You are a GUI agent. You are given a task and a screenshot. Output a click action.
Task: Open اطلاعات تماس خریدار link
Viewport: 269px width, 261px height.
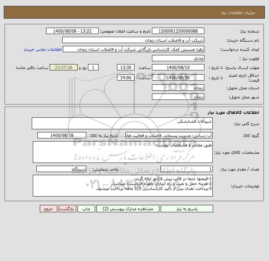click(x=43, y=49)
